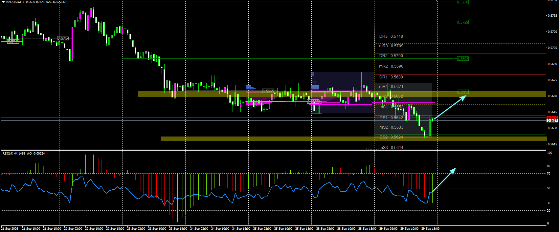Click the 22 Sep 02:00 time label
Viewport: 560px width, 232px height.
click(73, 229)
